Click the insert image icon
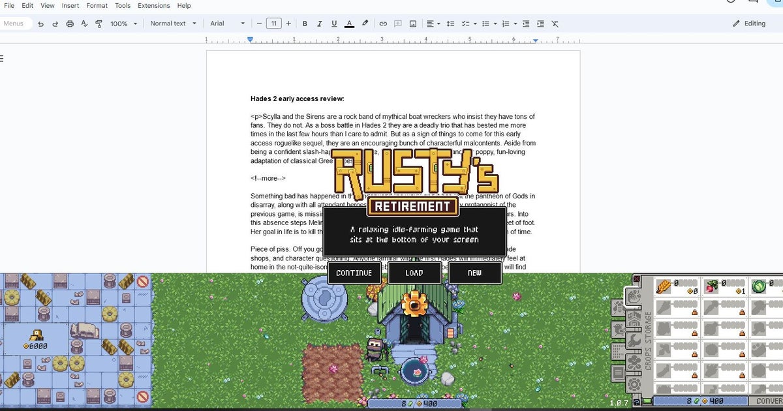 (x=413, y=23)
